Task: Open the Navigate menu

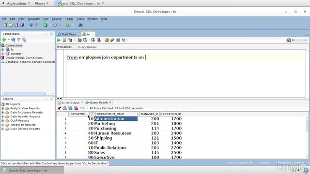Action: pyautogui.click(x=34, y=19)
